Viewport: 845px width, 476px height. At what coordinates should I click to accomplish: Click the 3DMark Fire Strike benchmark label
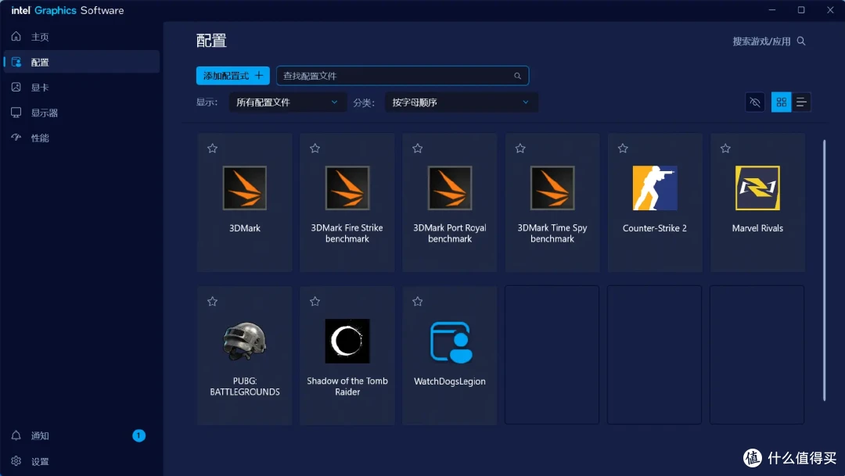point(347,233)
